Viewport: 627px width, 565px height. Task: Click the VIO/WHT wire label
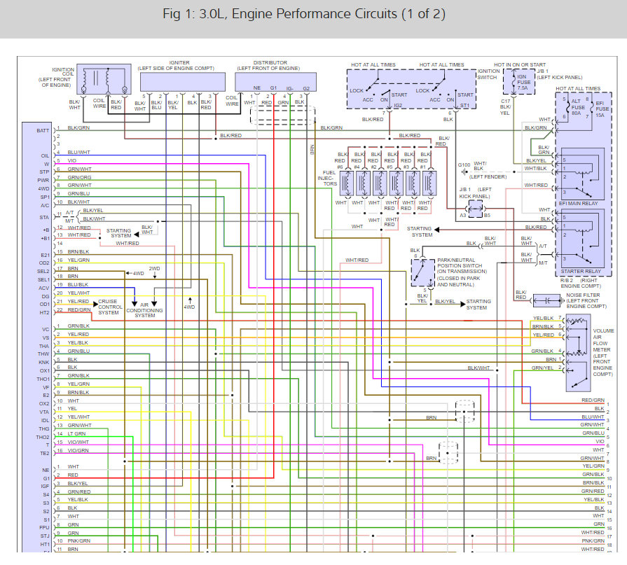point(78,442)
